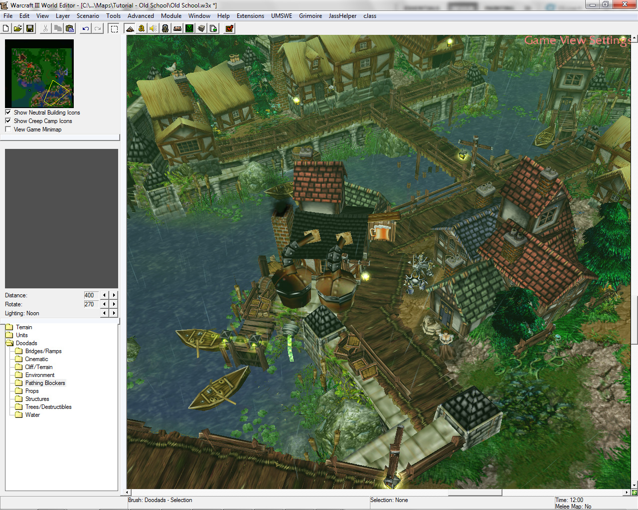
Task: Open the Sound Editor speaker icon
Action: click(154, 28)
